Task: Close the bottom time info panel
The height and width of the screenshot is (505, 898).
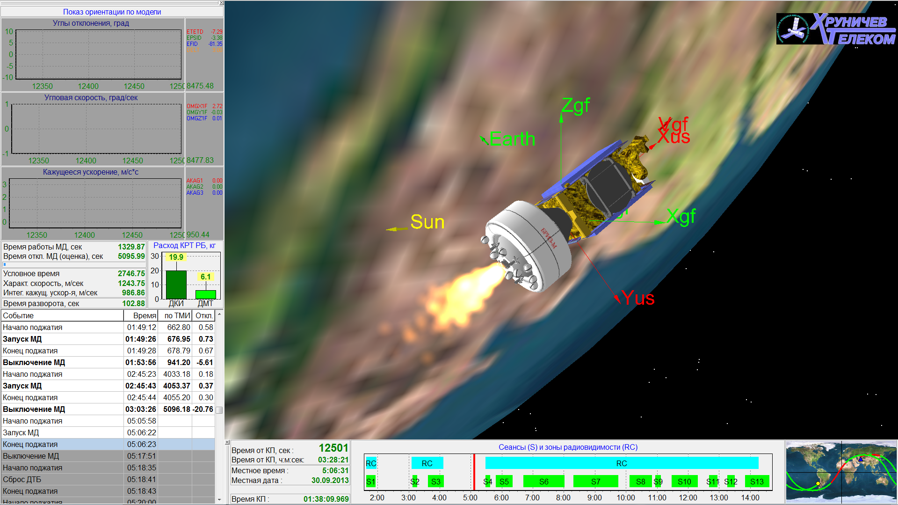Action: [x=227, y=442]
